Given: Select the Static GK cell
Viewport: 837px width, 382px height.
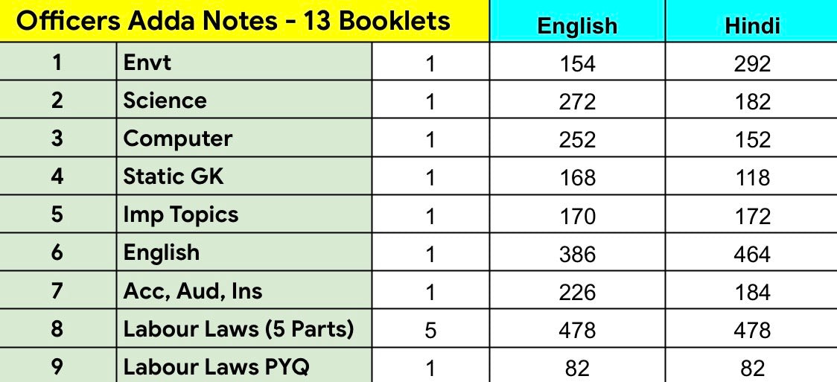Looking at the screenshot, I should tap(174, 176).
